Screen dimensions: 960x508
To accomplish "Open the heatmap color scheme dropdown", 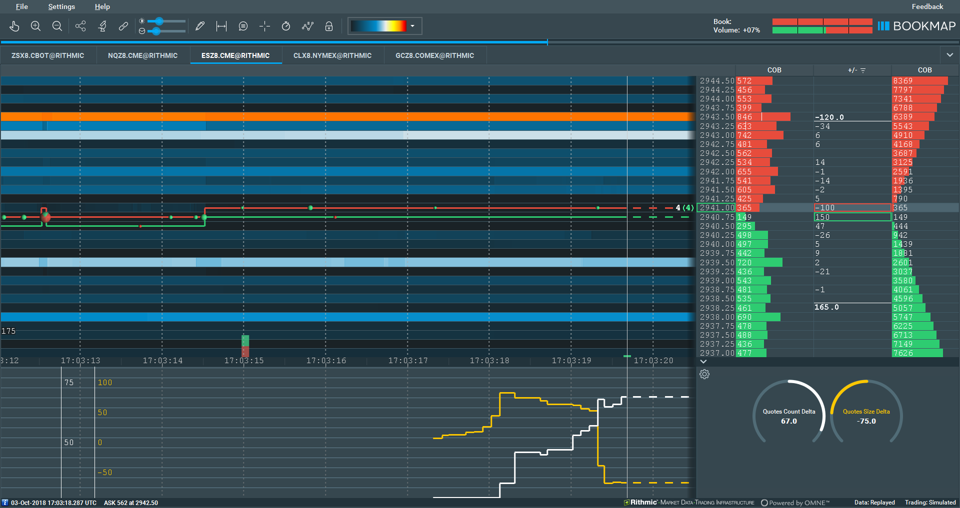I will (x=412, y=26).
